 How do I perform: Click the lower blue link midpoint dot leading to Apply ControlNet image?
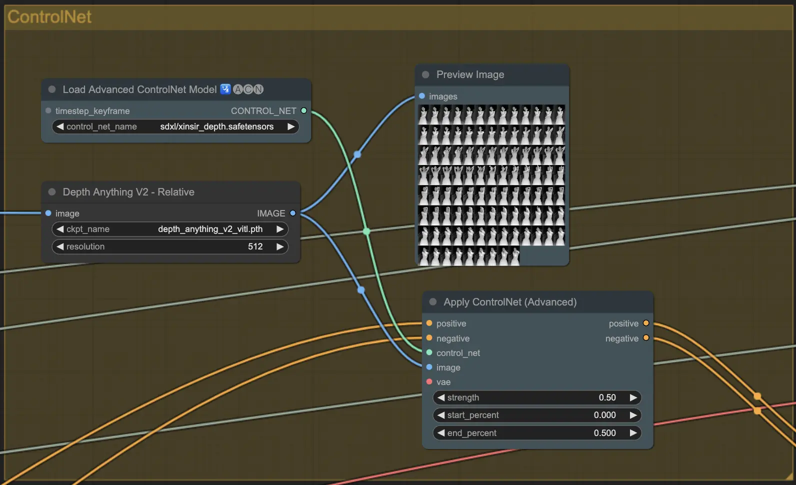click(361, 290)
